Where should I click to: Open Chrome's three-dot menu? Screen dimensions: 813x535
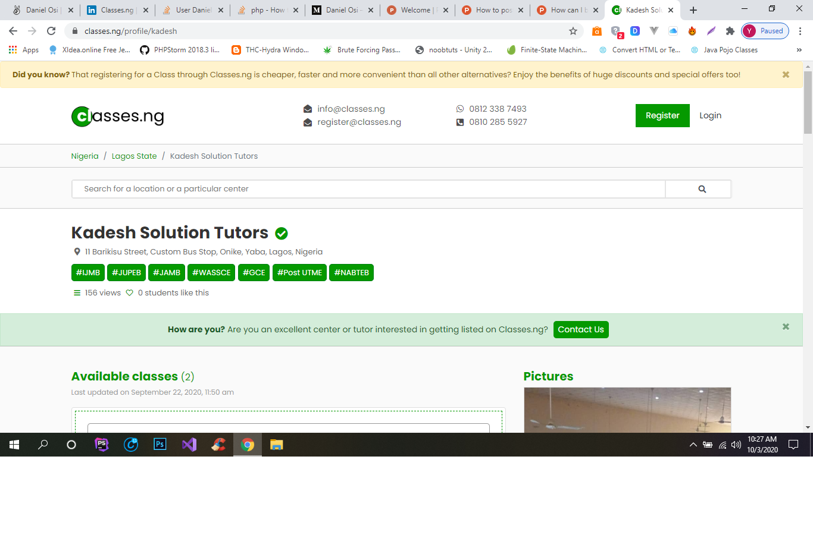tap(800, 31)
